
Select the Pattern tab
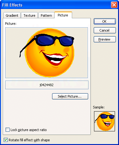coord(46,15)
